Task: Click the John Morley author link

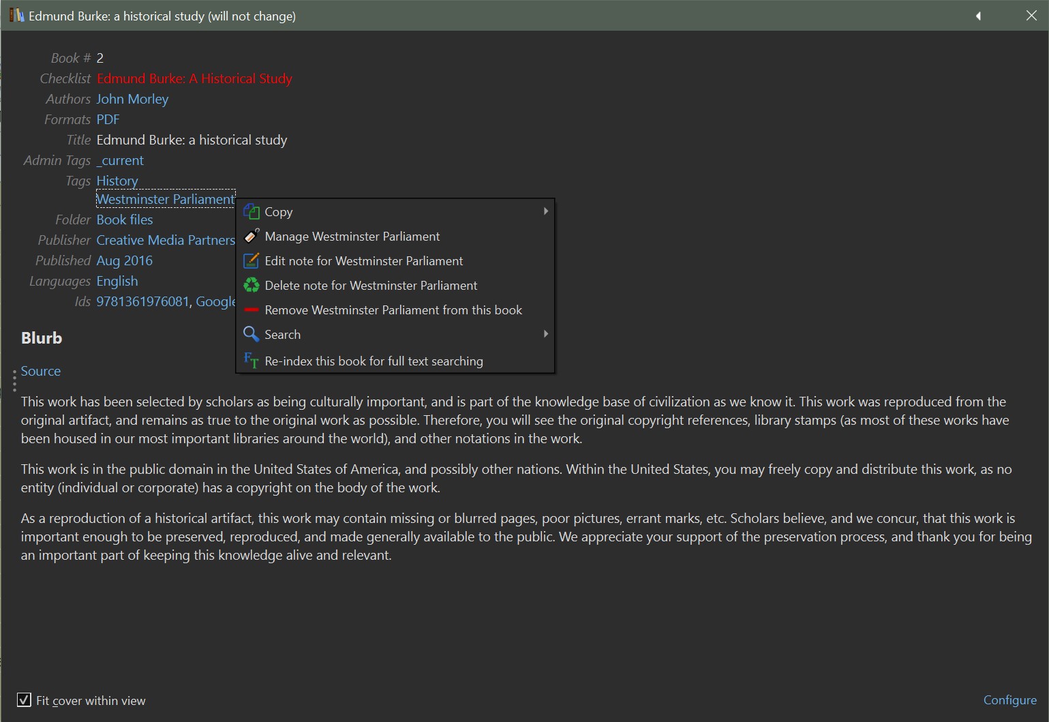Action: click(x=132, y=99)
